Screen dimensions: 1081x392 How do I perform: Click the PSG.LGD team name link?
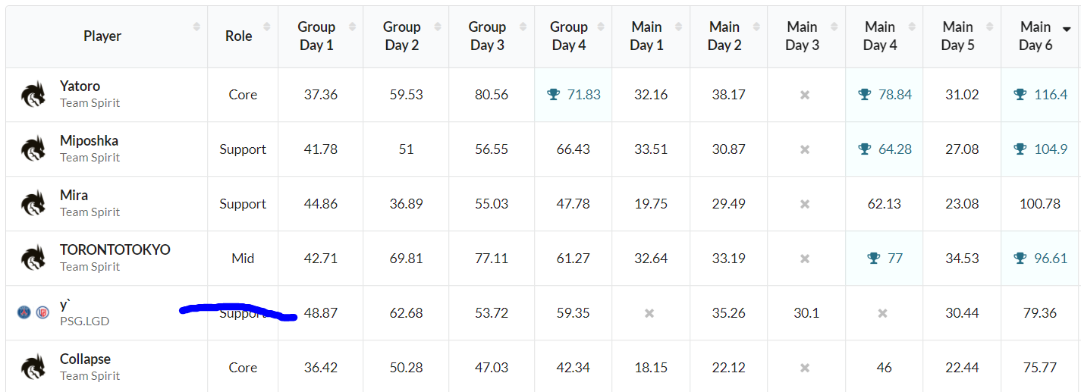(85, 321)
